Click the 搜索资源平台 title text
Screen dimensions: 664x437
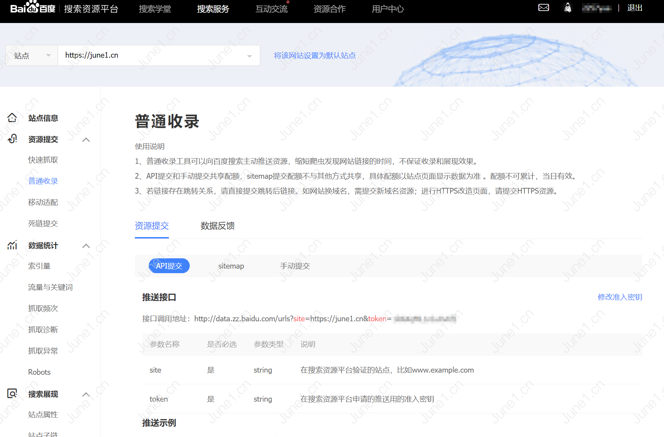tap(91, 9)
